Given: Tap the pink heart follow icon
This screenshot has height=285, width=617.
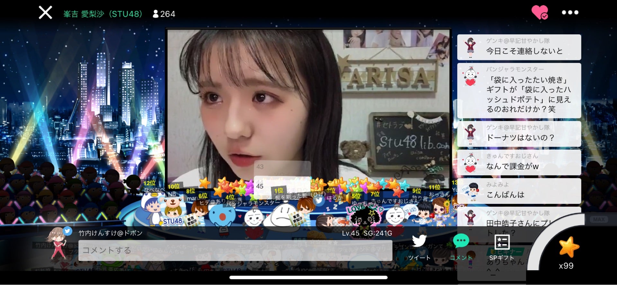Looking at the screenshot, I should click(540, 13).
